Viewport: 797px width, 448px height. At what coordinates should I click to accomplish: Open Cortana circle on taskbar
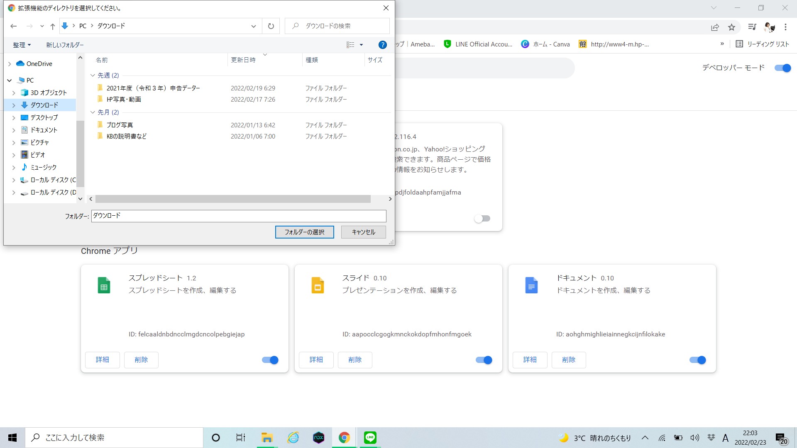coord(215,438)
